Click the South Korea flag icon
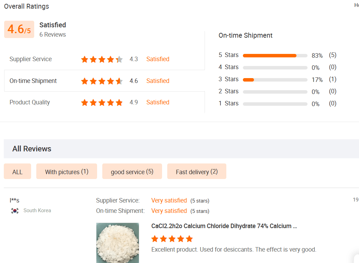 (x=15, y=210)
